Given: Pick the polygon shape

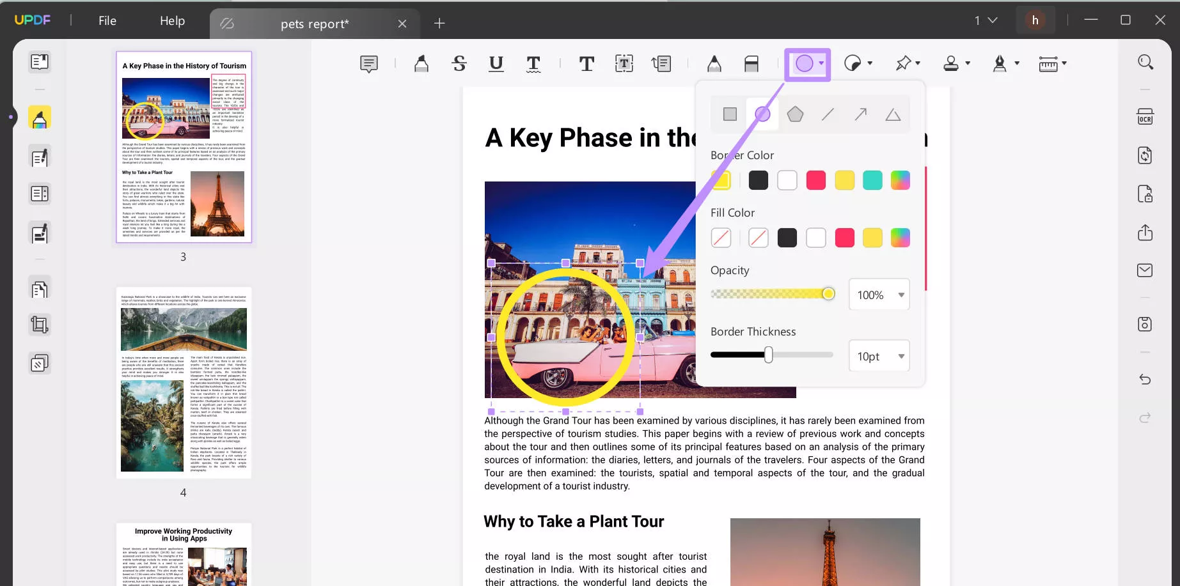Looking at the screenshot, I should [x=795, y=114].
